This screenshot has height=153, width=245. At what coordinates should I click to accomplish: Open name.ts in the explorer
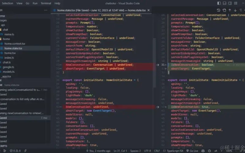click(9, 34)
